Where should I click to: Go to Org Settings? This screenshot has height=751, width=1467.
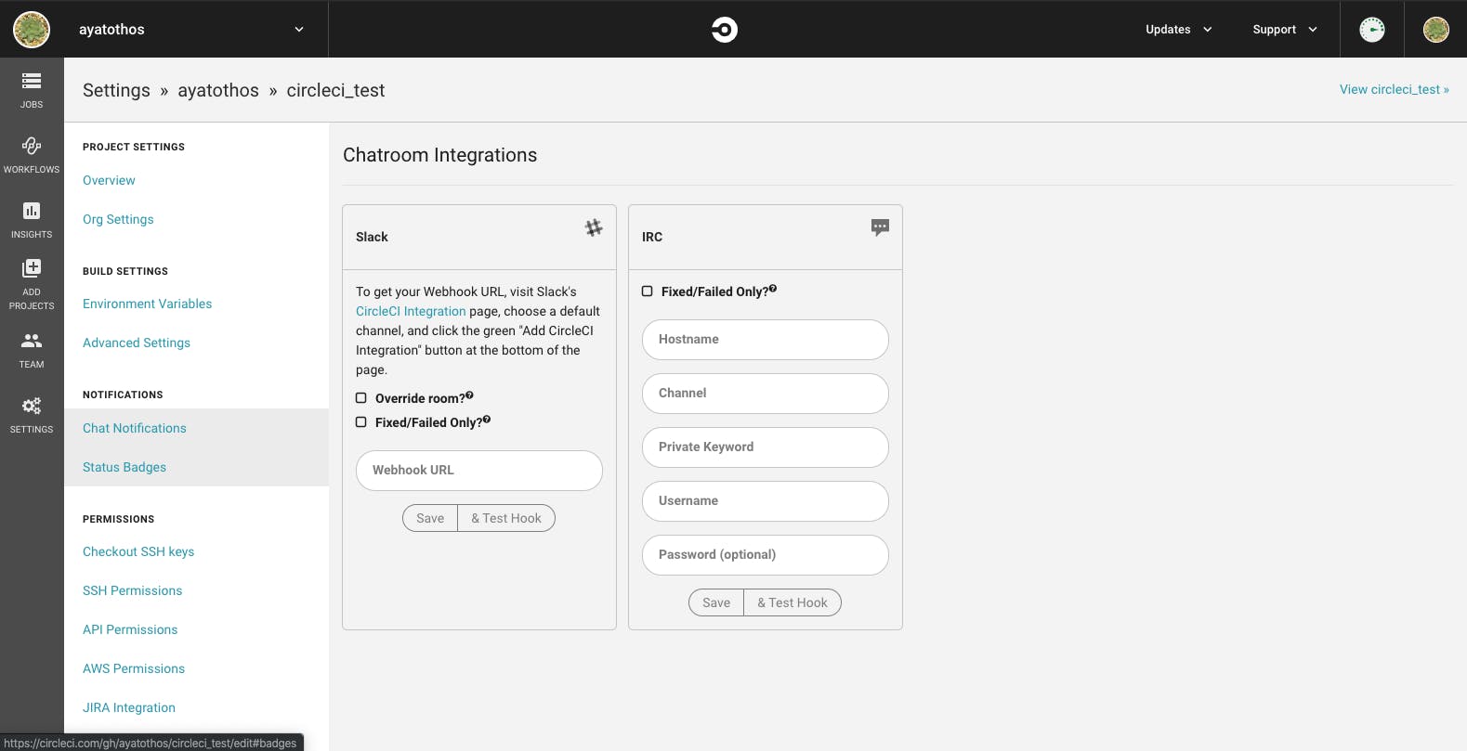(118, 219)
